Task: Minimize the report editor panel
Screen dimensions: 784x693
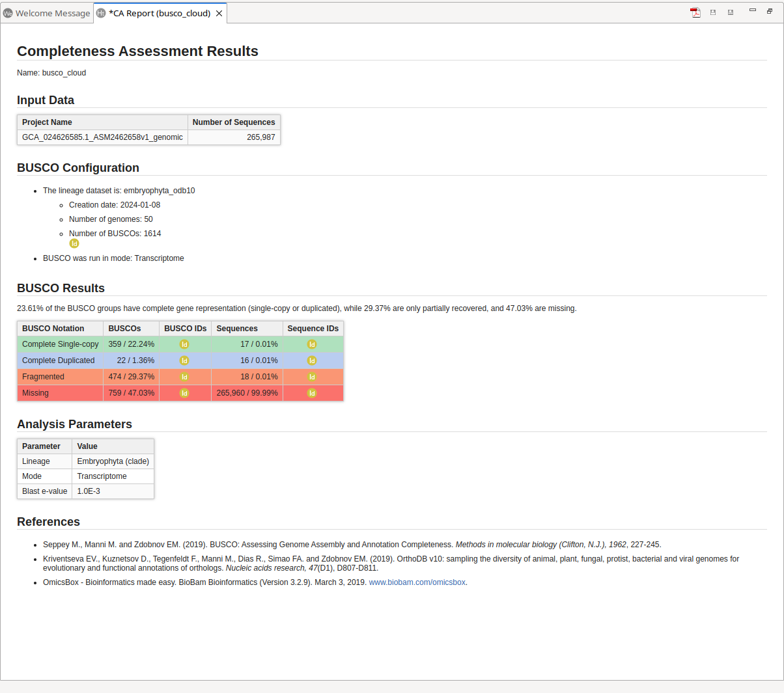Action: [753, 10]
